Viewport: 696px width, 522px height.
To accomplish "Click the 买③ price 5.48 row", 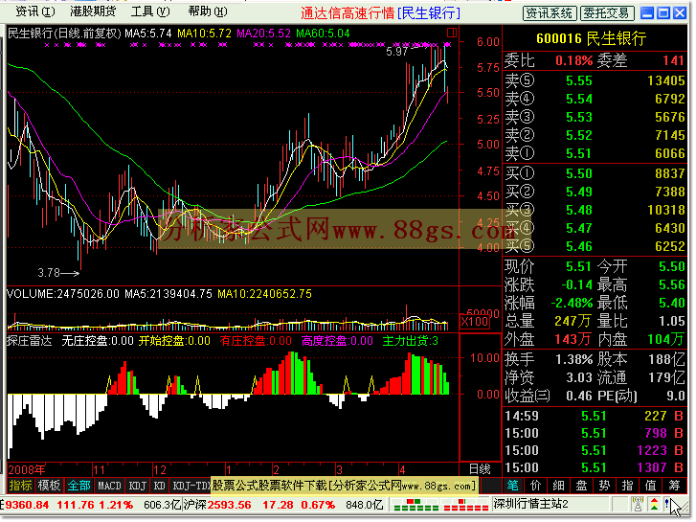I will click(595, 210).
